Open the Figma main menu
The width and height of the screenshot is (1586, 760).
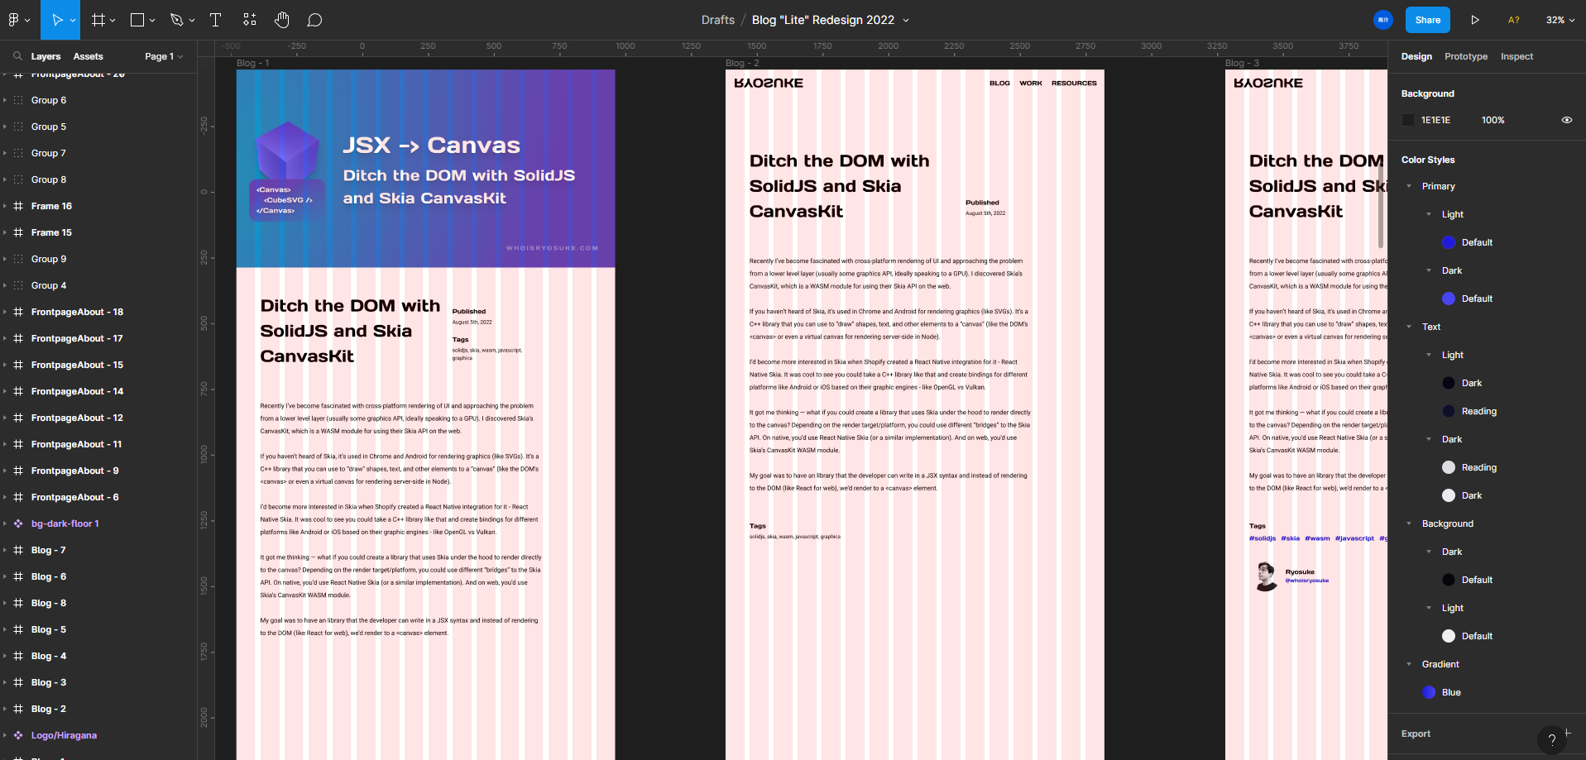[x=17, y=20]
